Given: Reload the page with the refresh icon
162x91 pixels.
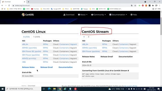Looking at the screenshot, I should [9, 6].
